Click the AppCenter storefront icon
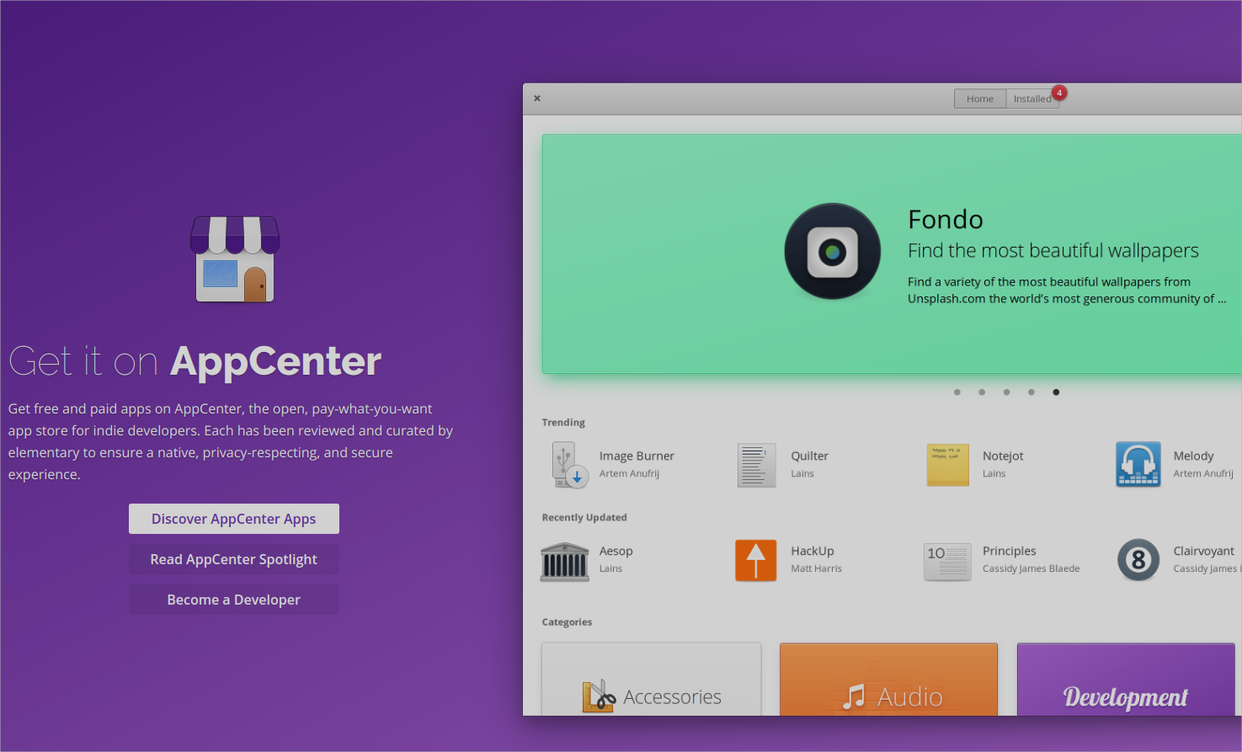This screenshot has width=1242, height=752. coord(235,259)
